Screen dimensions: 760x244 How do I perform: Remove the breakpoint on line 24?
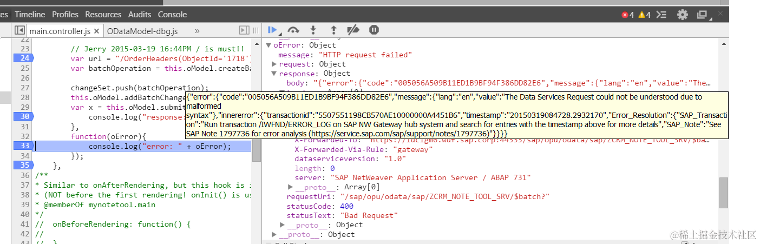[x=23, y=58]
